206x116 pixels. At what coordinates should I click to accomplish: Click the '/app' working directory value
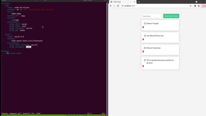[23, 16]
